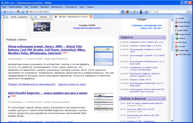The image size is (193, 123).
Task: Open a new tab with the yellow page icon
Action: click(3, 17)
